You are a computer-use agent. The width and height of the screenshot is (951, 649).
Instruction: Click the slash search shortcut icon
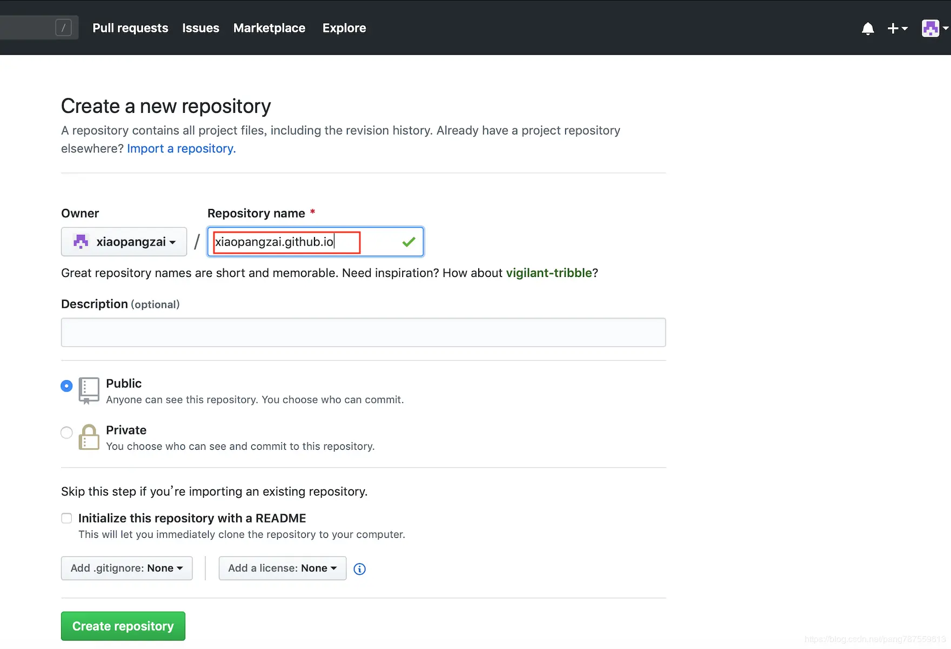coord(63,28)
